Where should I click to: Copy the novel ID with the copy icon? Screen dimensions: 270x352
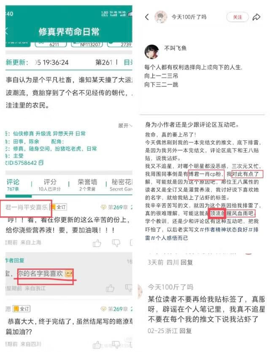pyautogui.click(x=41, y=163)
